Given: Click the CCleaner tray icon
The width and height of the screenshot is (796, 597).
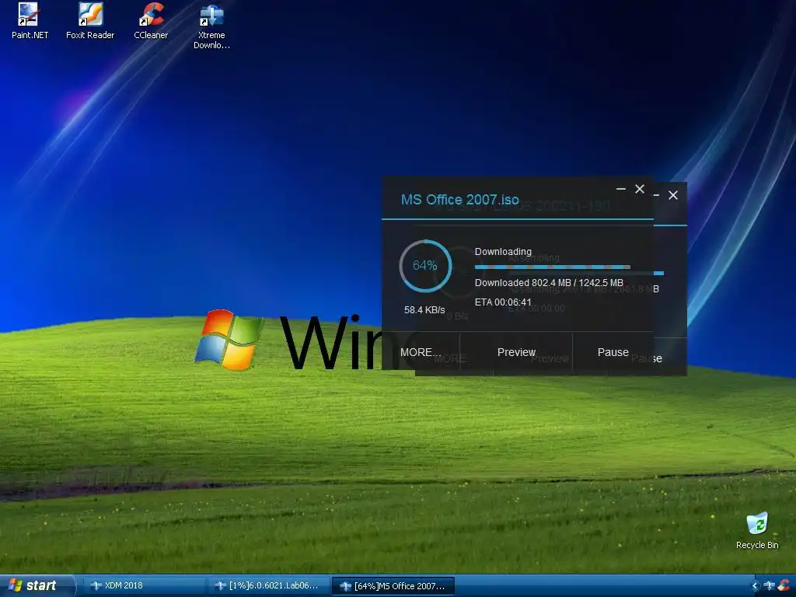Looking at the screenshot, I should tap(784, 586).
